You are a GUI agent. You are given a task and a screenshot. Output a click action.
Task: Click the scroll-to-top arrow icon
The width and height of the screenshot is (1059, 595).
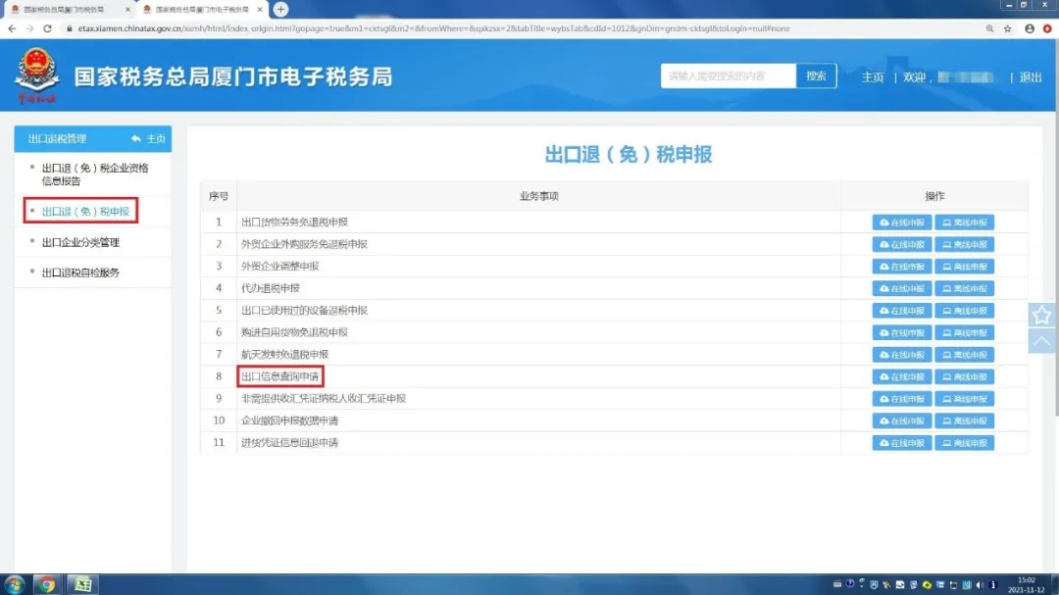coord(1041,341)
